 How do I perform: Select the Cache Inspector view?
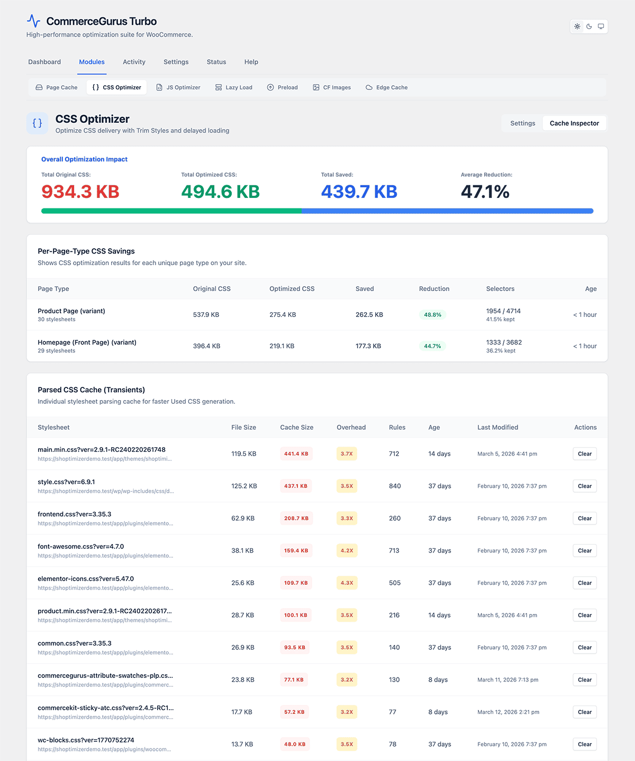pos(575,123)
